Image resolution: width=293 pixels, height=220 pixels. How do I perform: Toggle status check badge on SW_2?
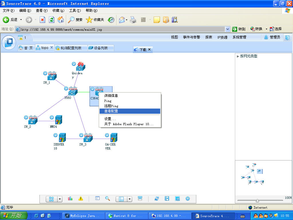pyautogui.click(x=26, y=117)
